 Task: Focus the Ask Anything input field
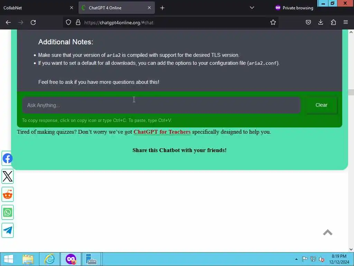(x=161, y=105)
